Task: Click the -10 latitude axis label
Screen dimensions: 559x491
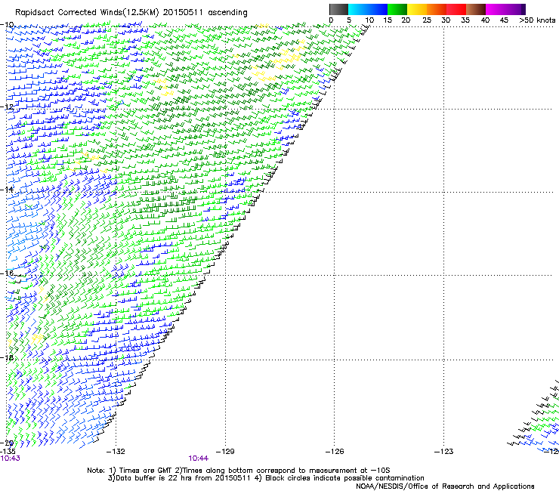Action: [x=8, y=25]
